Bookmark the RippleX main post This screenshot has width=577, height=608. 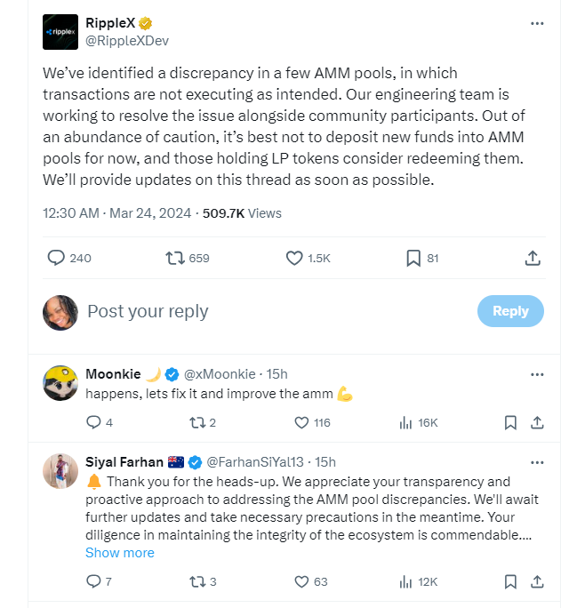pyautogui.click(x=413, y=258)
